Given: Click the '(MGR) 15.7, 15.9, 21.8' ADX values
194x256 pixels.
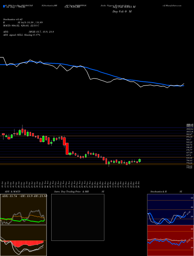Looking at the screenshot, I should coord(41,32).
